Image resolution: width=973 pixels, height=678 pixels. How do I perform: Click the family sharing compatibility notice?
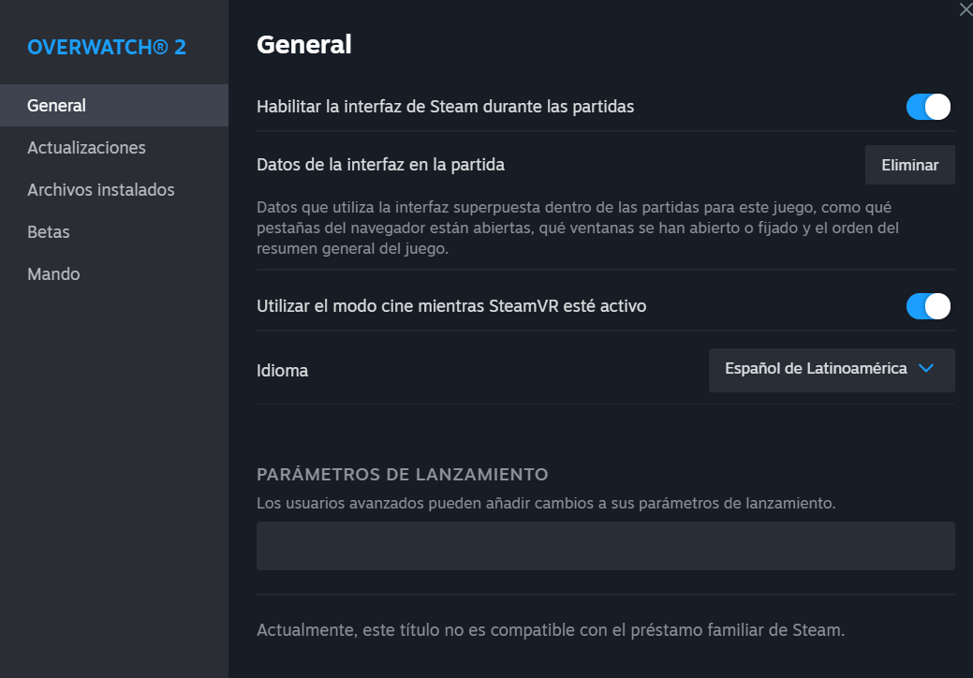coord(551,630)
